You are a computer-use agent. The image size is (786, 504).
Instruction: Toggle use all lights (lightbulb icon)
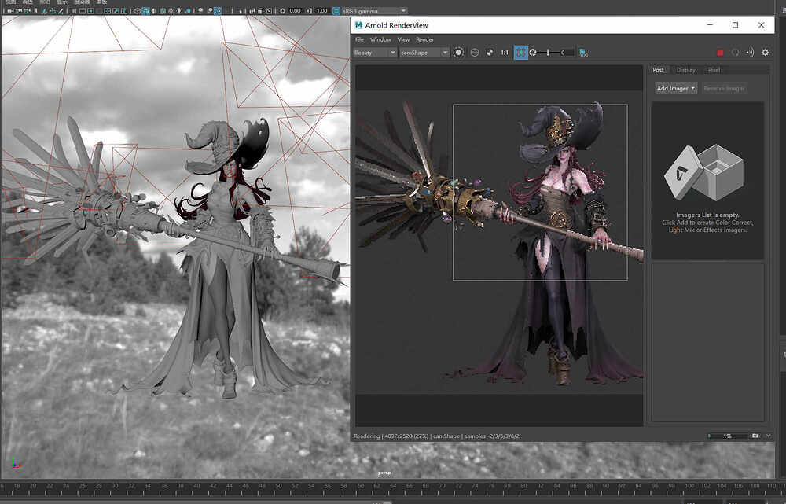click(x=179, y=10)
